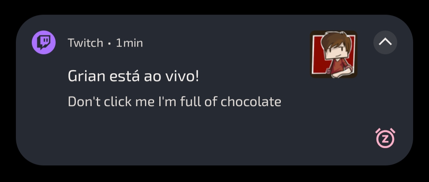Tap the up-arrow circle button
Screen dimensions: 429x182
[385, 42]
